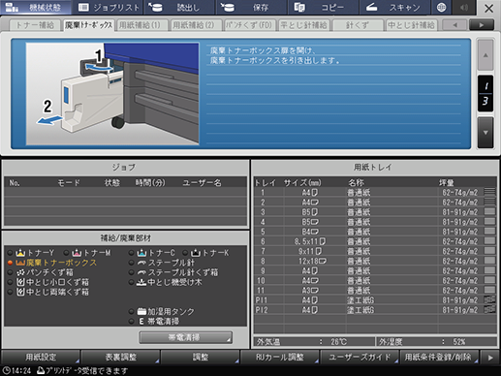Select tray 8 12x18 row
Viewport: 501px width, 376px height.
pos(375,261)
